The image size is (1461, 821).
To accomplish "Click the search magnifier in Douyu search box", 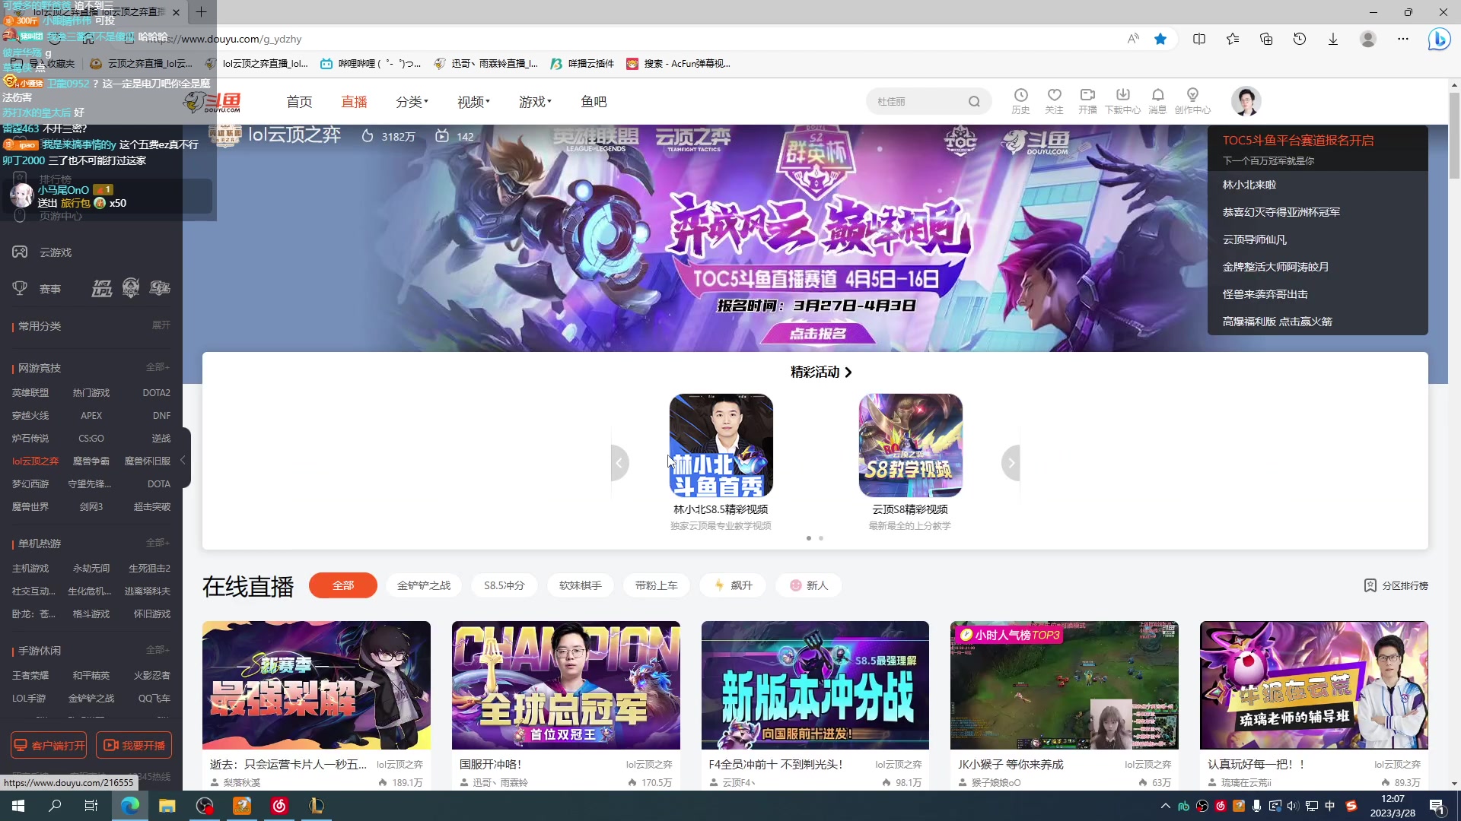I will (974, 101).
